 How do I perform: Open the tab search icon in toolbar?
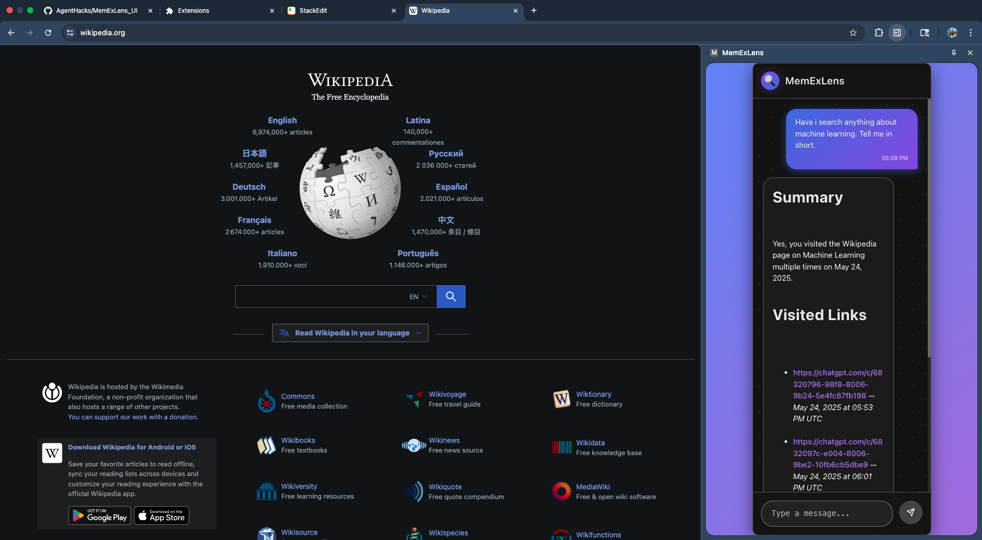click(925, 33)
